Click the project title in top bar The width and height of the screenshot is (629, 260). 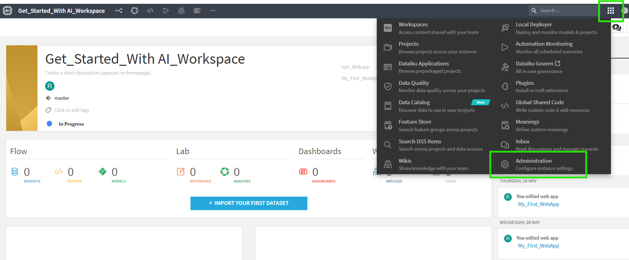coord(61,11)
